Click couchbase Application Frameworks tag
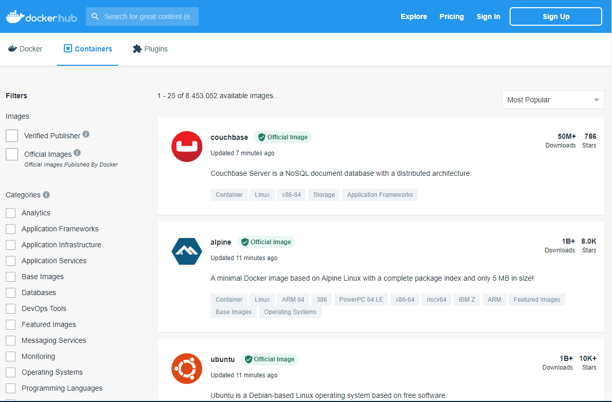 click(380, 194)
